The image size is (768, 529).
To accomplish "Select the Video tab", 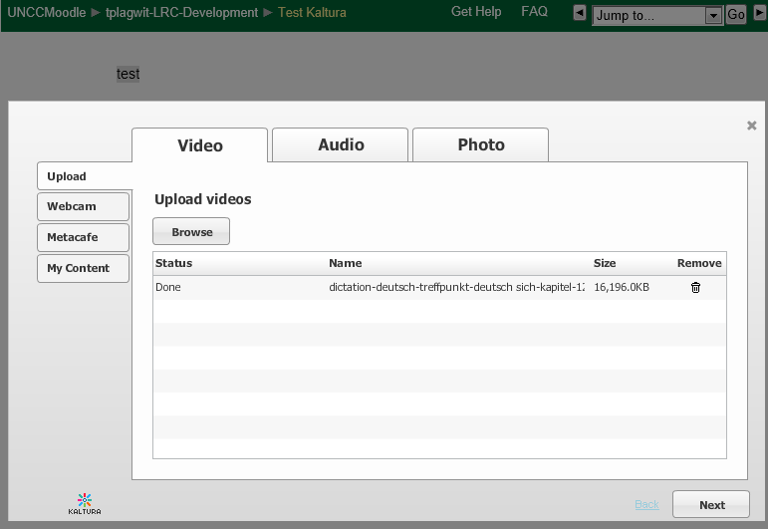I will tap(200, 145).
